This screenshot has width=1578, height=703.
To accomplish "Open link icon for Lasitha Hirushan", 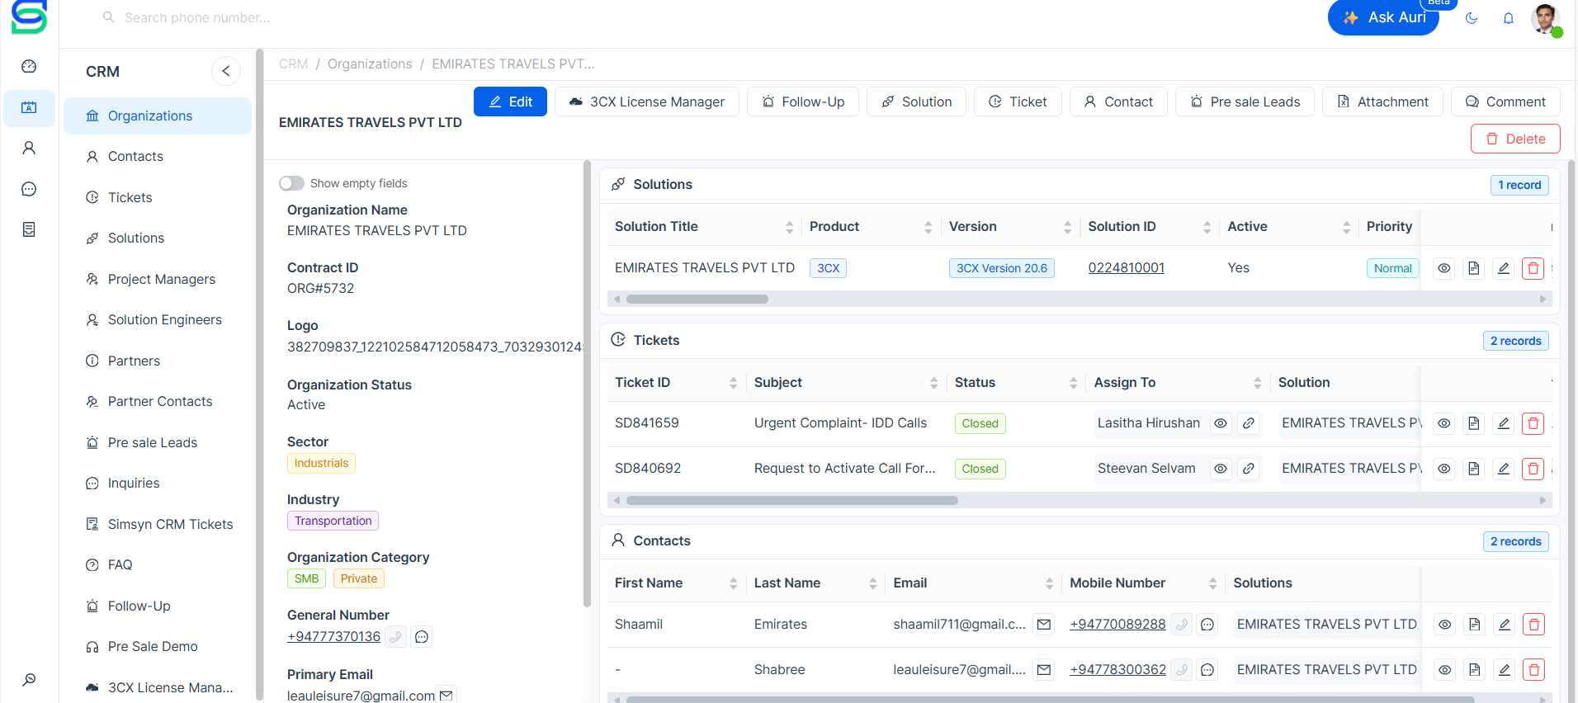I will coord(1249,423).
